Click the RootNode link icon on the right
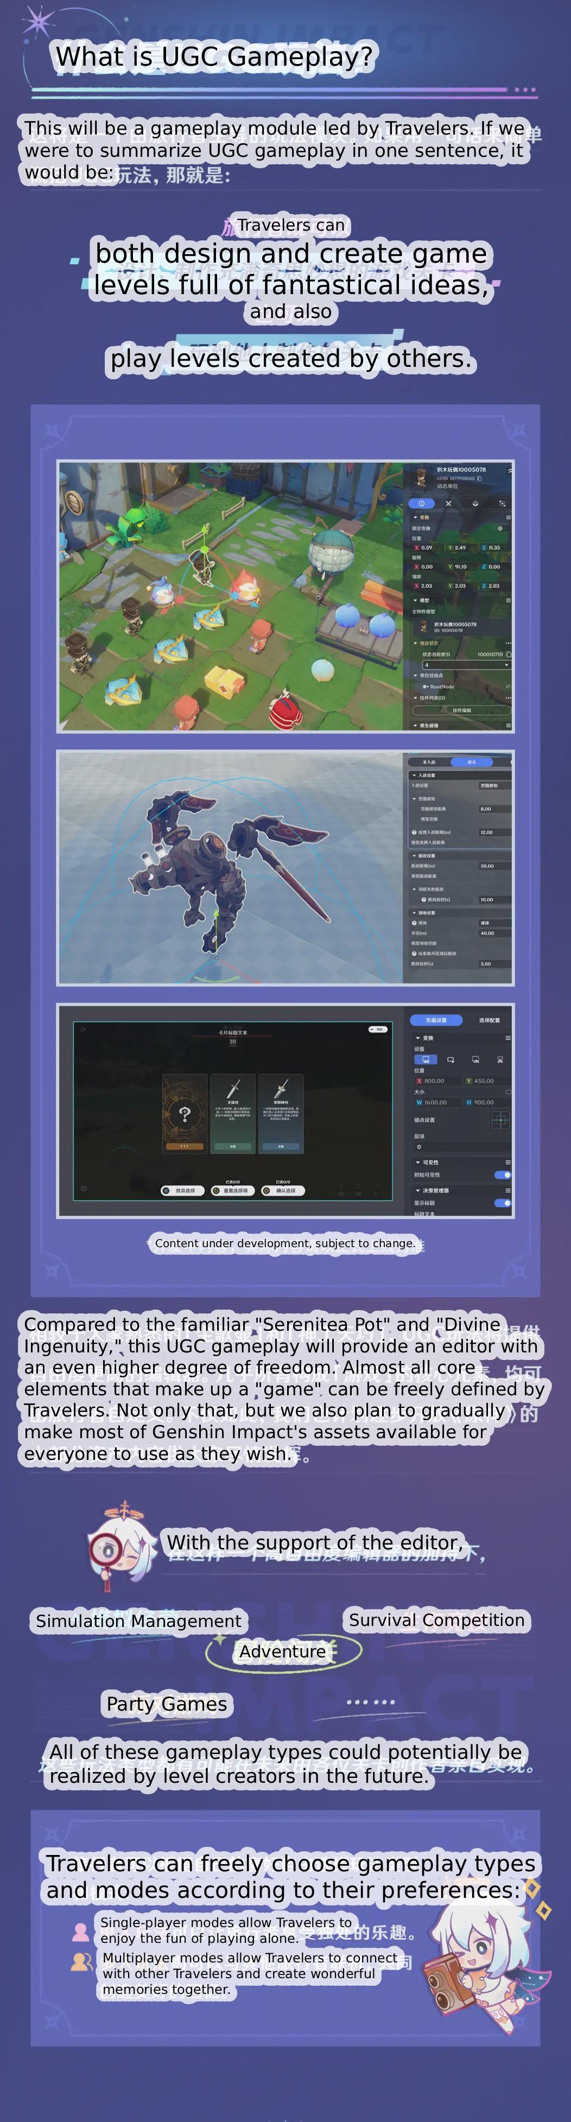The width and height of the screenshot is (571, 2122). [x=509, y=686]
